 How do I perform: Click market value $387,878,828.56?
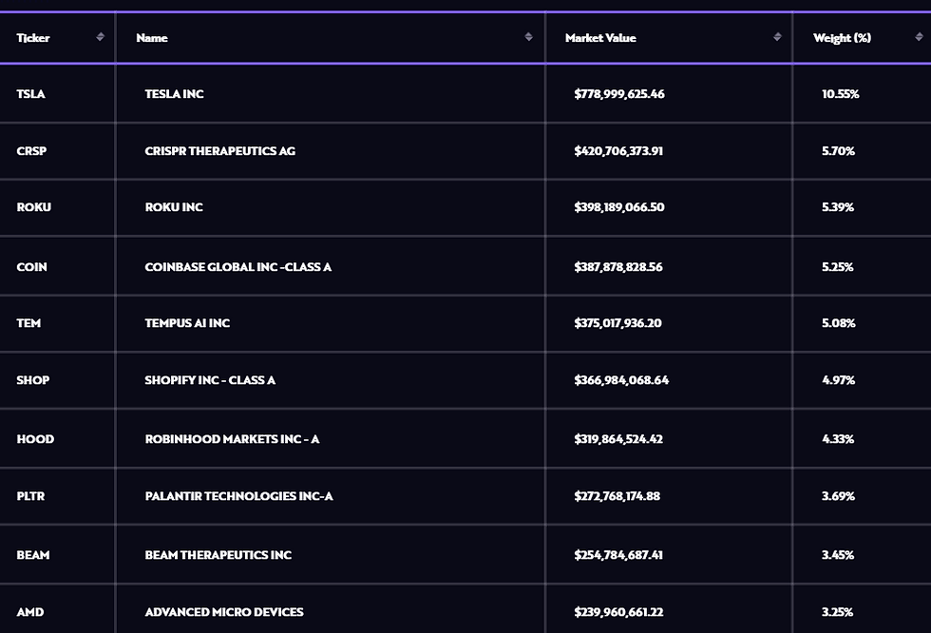coord(618,267)
